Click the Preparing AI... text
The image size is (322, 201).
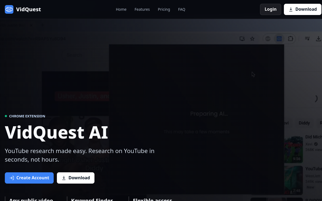pyautogui.click(x=209, y=114)
